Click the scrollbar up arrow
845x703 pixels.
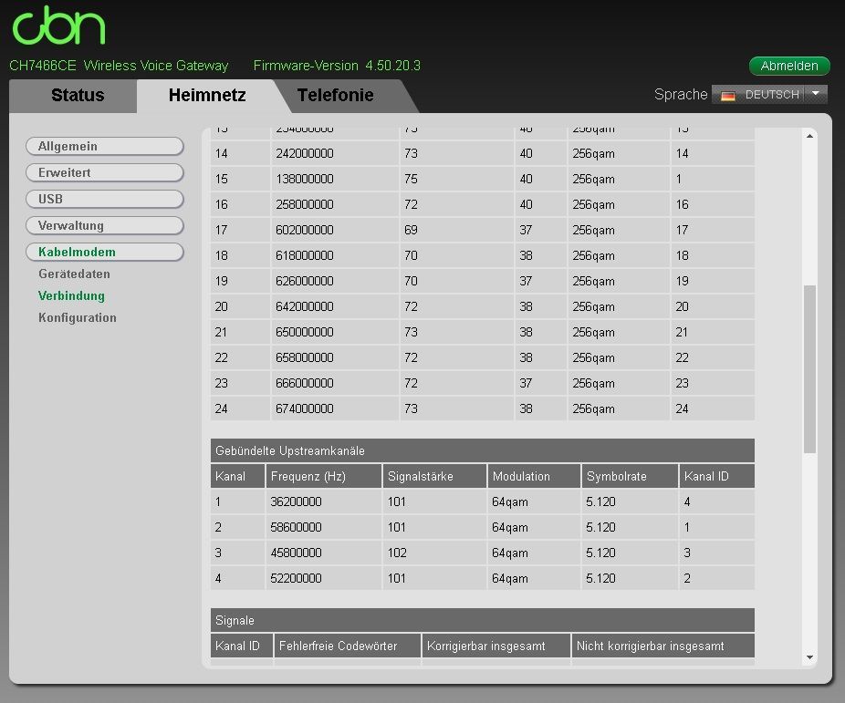click(809, 136)
